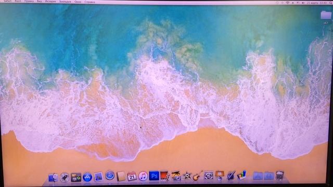Launch iTunes music note icon
Image resolution: width=333 pixels, height=187 pixels.
(x=143, y=176)
